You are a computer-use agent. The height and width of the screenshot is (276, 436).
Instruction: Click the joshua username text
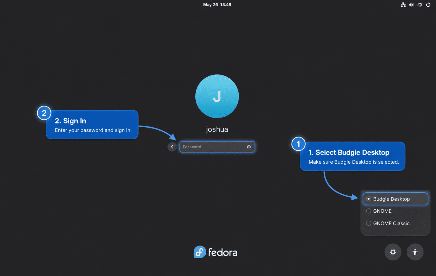pos(217,129)
